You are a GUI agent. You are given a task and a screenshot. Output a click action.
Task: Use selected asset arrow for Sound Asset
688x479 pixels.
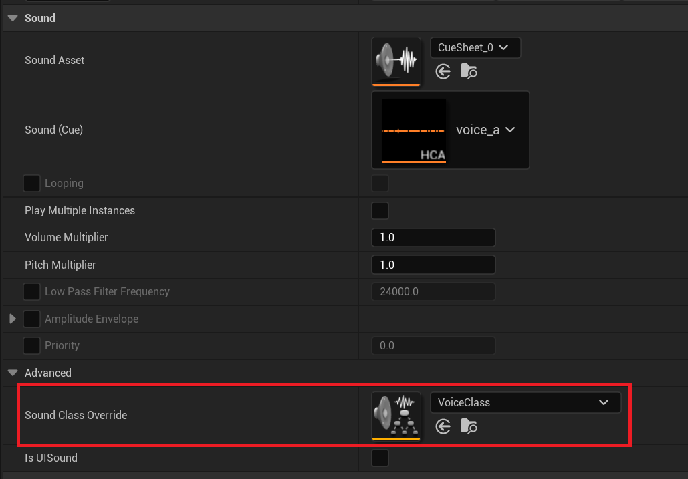[443, 72]
